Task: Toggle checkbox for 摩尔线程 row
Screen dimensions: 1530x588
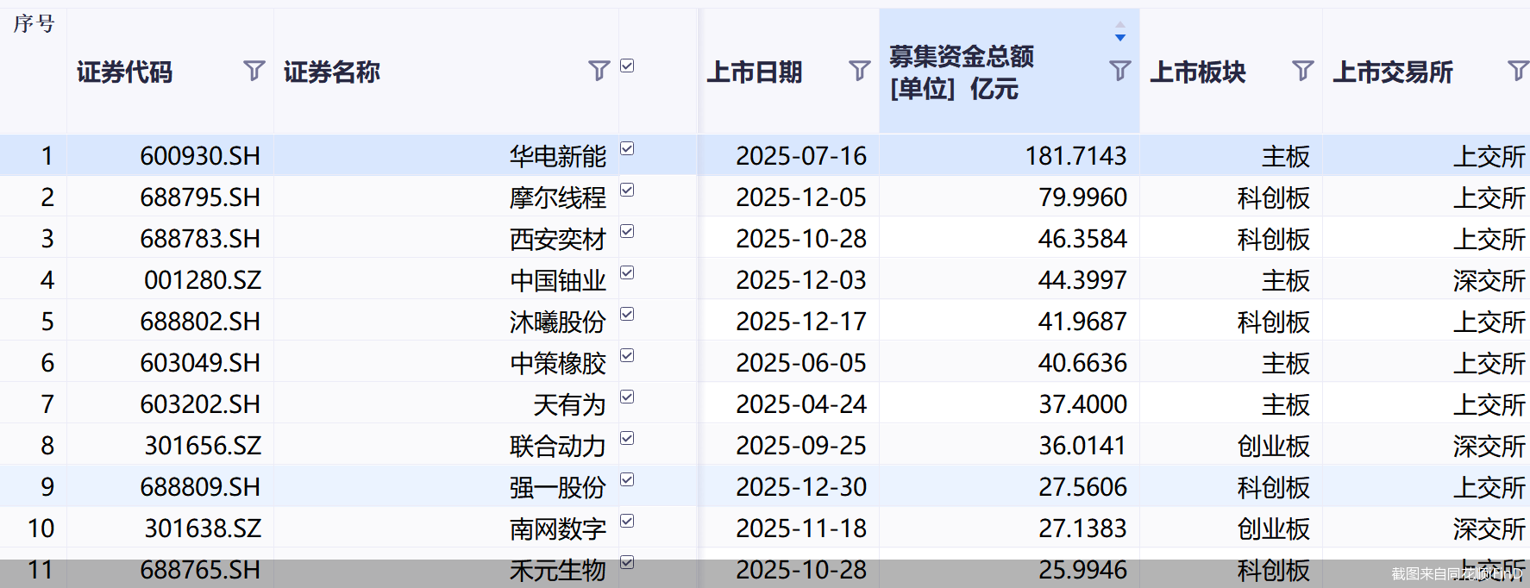Action: pyautogui.click(x=627, y=190)
